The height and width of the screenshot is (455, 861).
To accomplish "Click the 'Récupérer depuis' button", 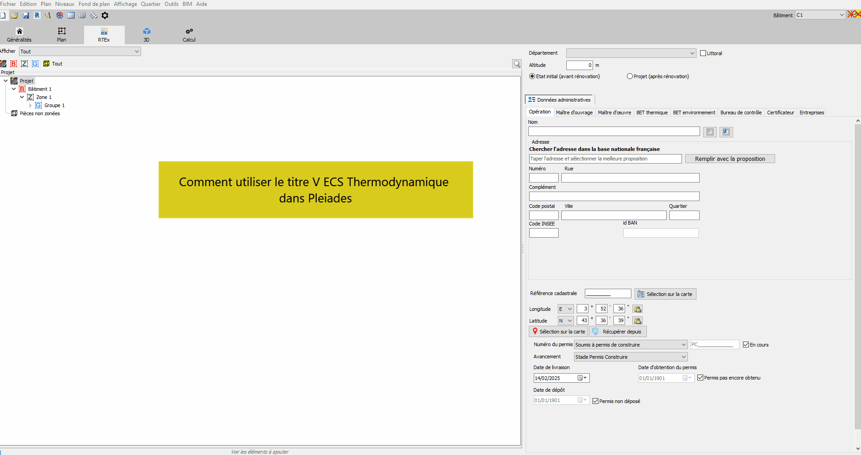I will (x=618, y=332).
